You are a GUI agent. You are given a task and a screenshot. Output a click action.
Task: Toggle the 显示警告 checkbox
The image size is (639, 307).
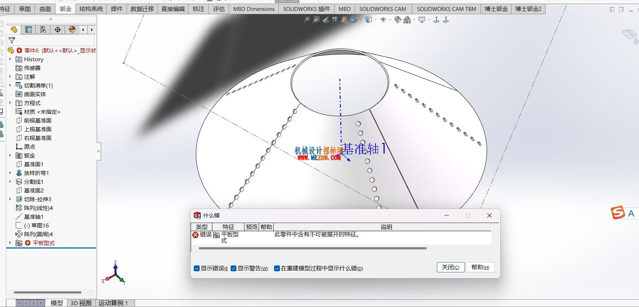click(234, 268)
